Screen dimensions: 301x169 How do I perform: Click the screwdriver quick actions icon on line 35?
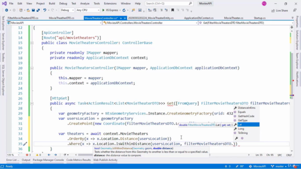tap(25, 144)
